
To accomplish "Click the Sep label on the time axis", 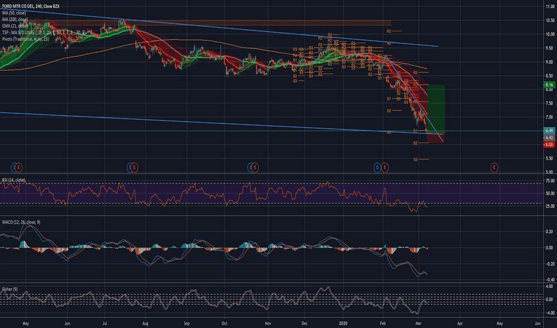I will click(187, 323).
